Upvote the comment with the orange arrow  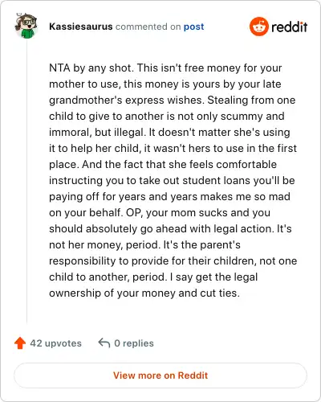pyautogui.click(x=20, y=343)
